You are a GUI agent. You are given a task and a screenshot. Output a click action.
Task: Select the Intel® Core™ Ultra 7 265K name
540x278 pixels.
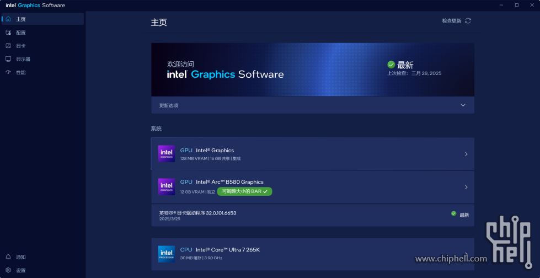228,249
